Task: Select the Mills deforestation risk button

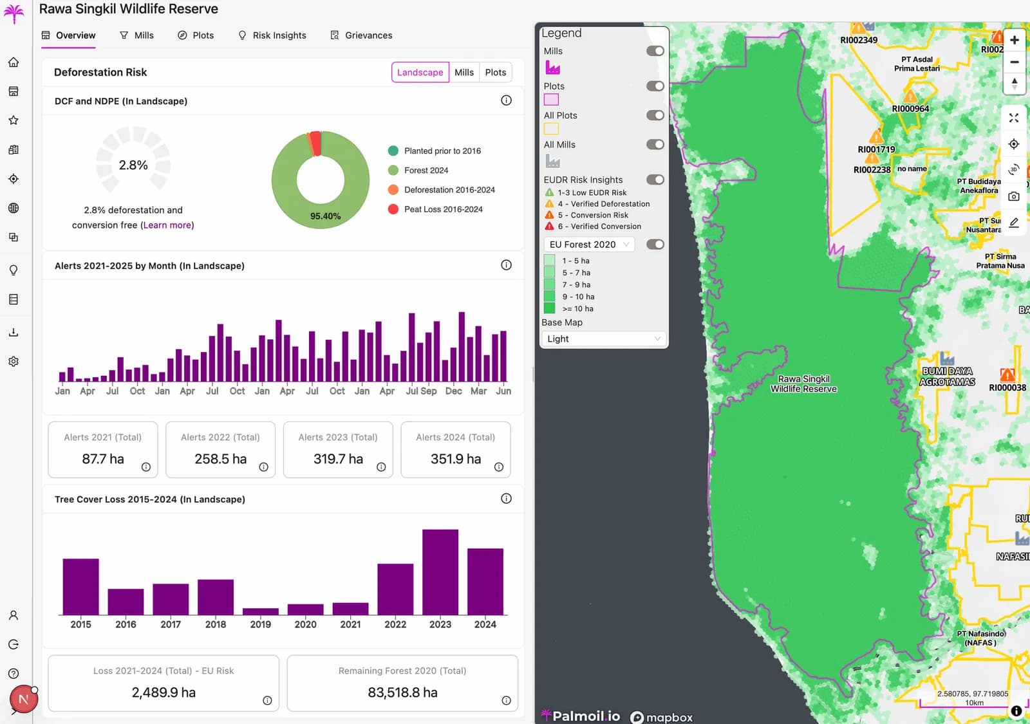Action: point(464,72)
